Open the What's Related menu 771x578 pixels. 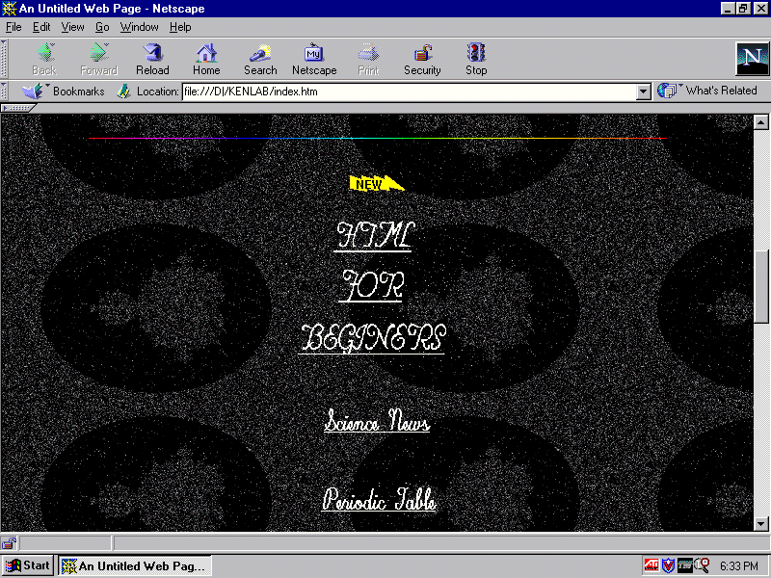pos(707,91)
